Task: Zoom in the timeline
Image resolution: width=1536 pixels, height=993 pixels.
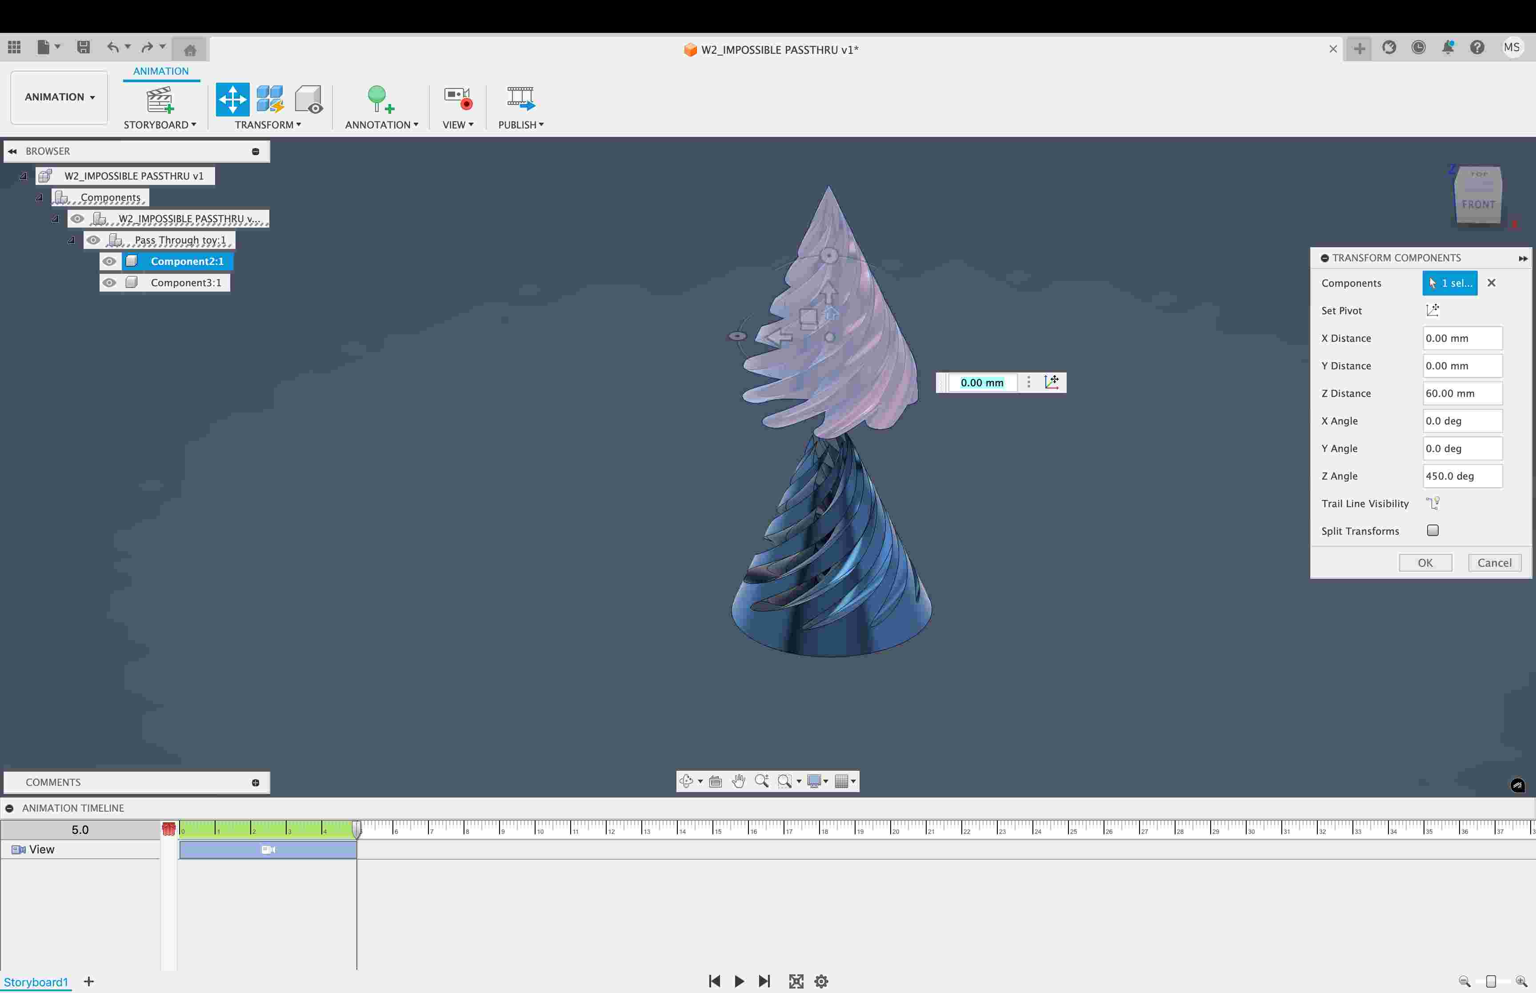Action: pyautogui.click(x=1521, y=981)
